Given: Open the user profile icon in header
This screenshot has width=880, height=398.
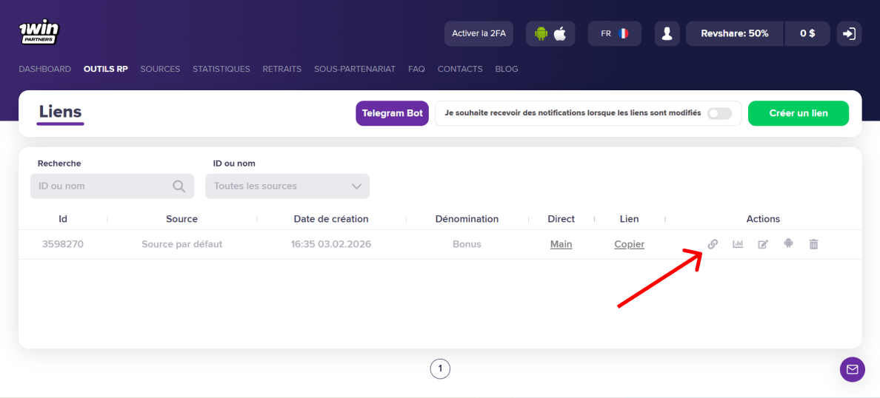Looking at the screenshot, I should tap(667, 33).
